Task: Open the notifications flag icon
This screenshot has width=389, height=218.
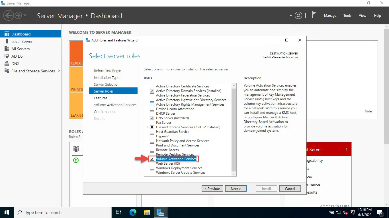Action: (314, 15)
